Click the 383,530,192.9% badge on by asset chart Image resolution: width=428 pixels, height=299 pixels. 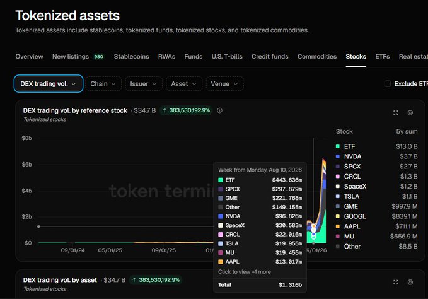pos(156,280)
